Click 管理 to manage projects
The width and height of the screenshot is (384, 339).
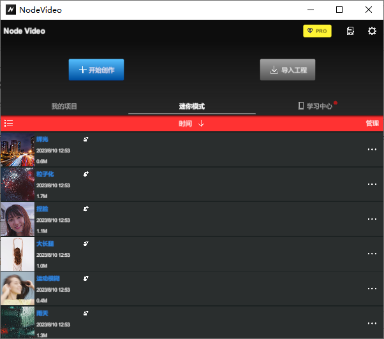tap(372, 124)
